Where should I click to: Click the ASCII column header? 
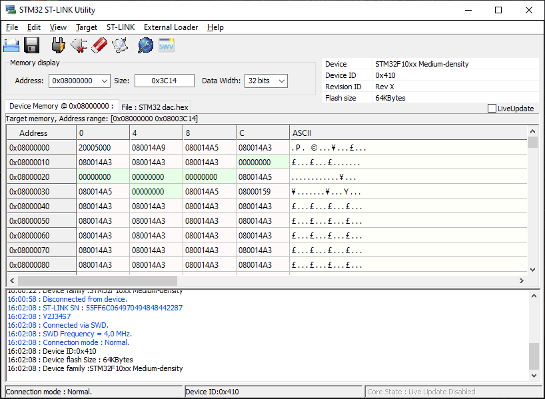(x=408, y=133)
